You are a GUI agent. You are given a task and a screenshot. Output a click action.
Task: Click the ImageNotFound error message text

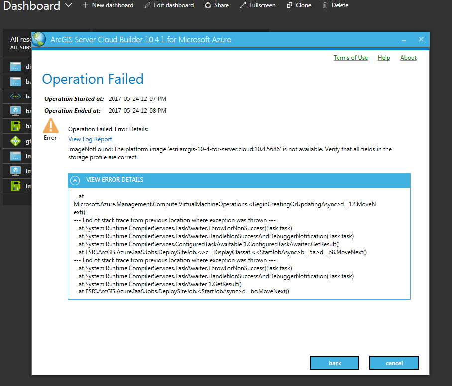tap(230, 153)
